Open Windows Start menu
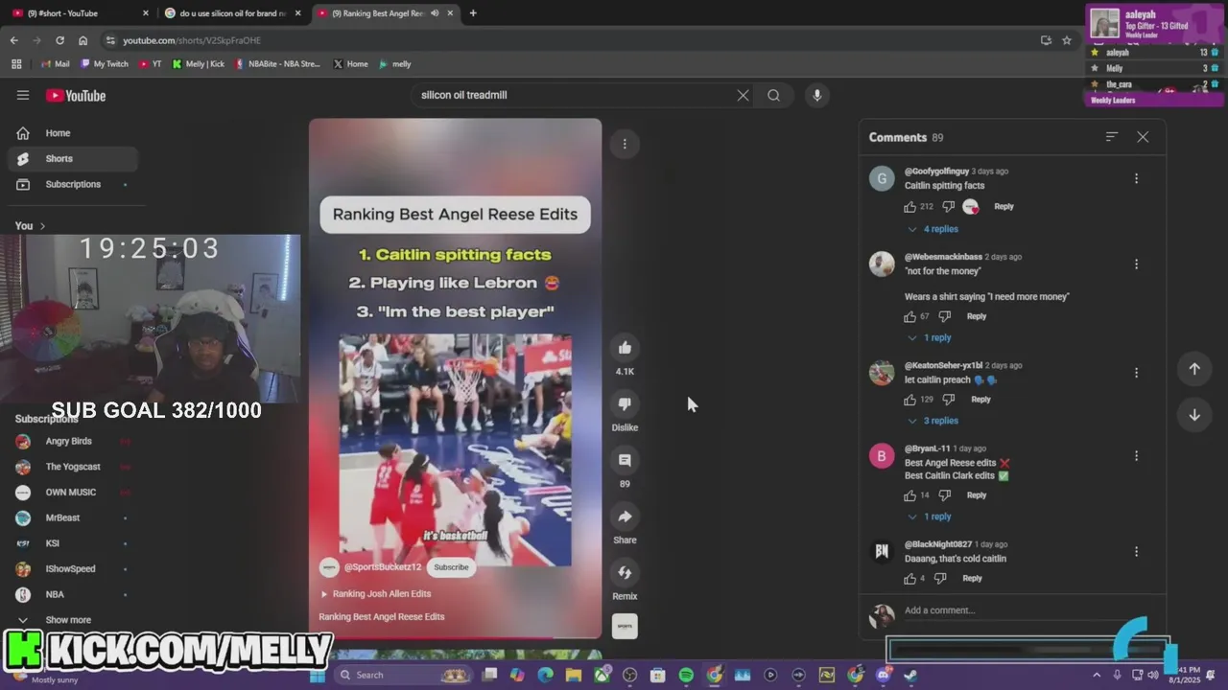 [317, 675]
